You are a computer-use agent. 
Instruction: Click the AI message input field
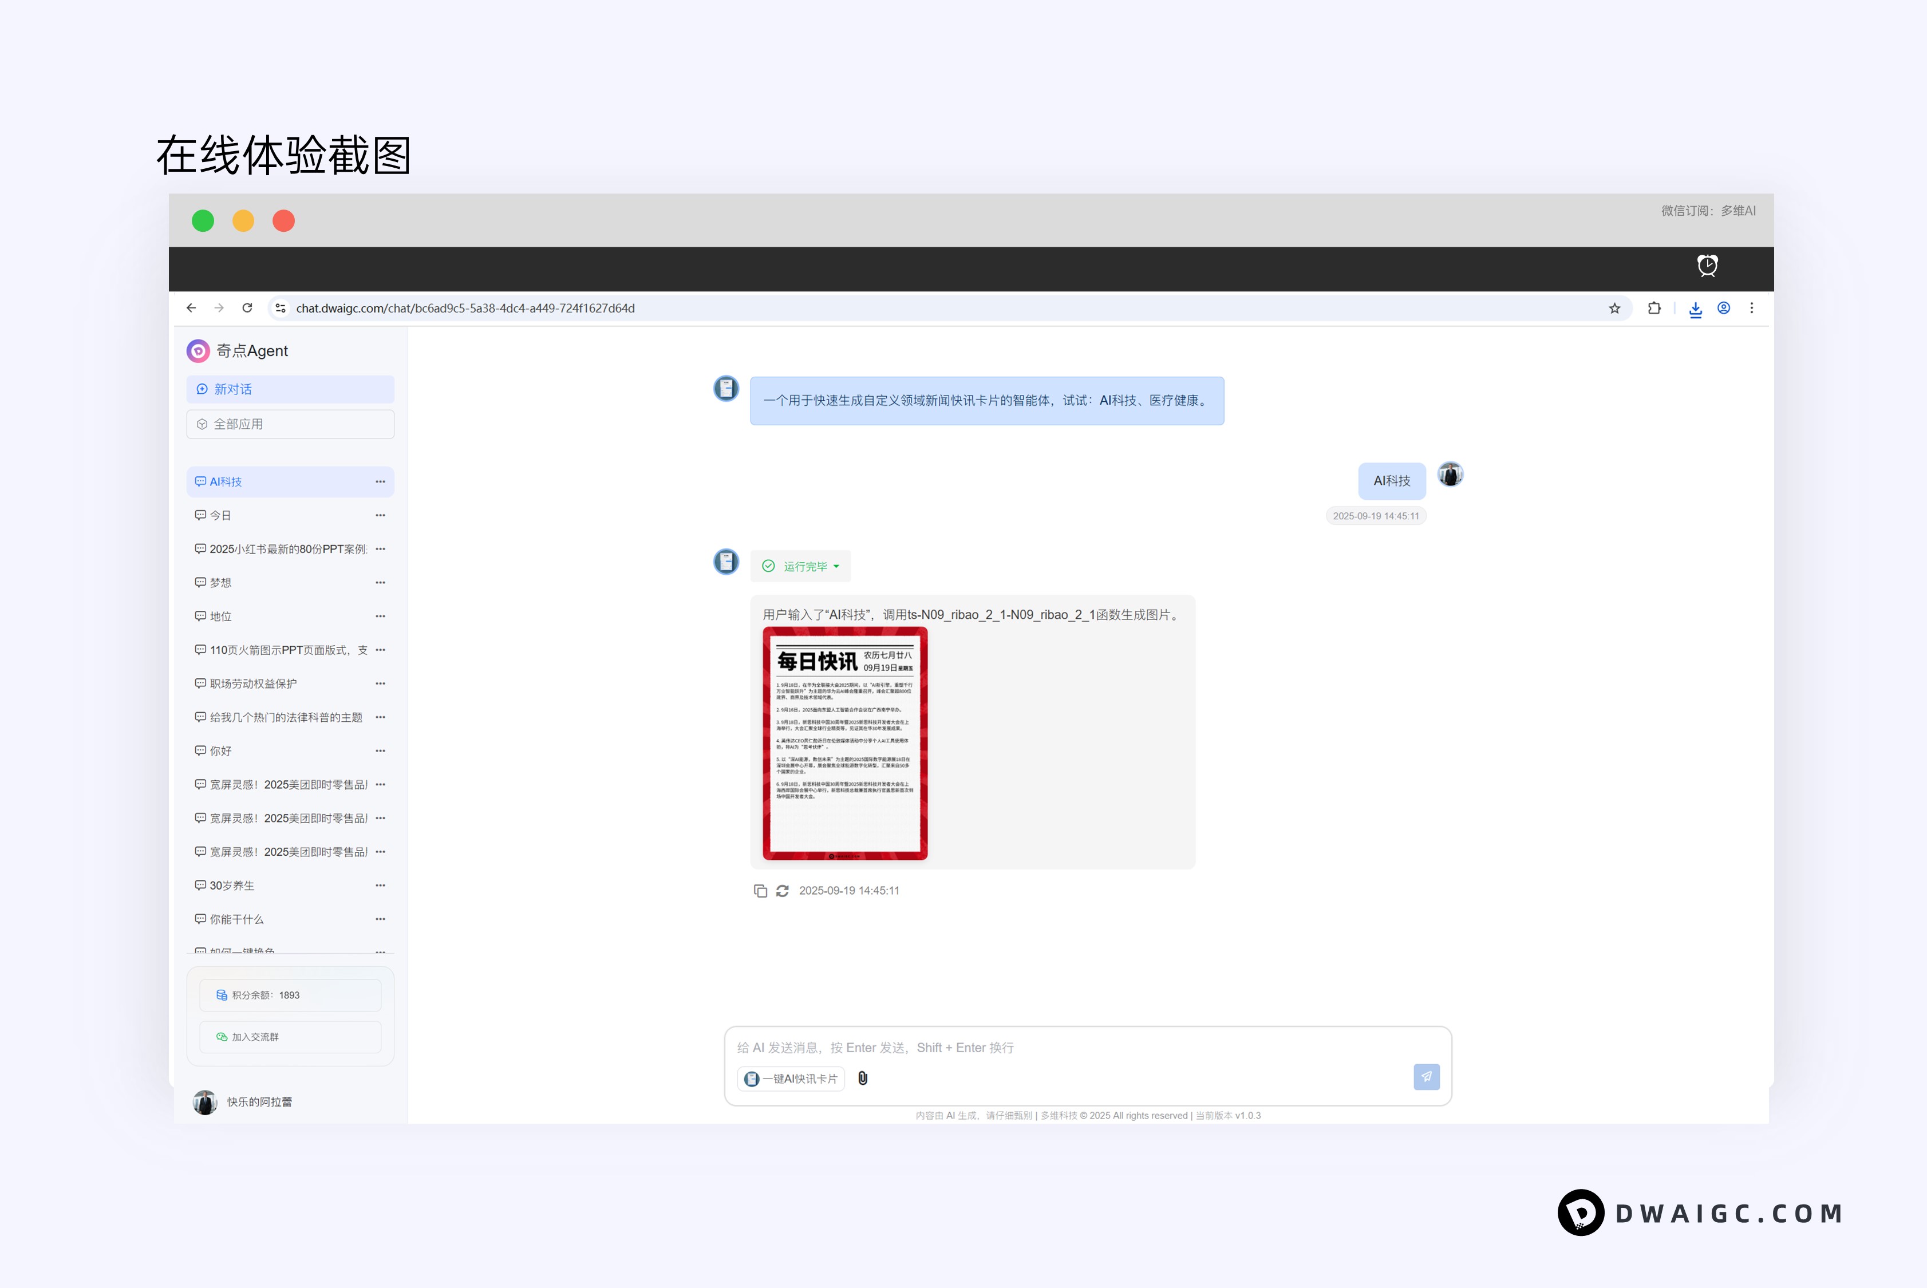[x=986, y=1048]
